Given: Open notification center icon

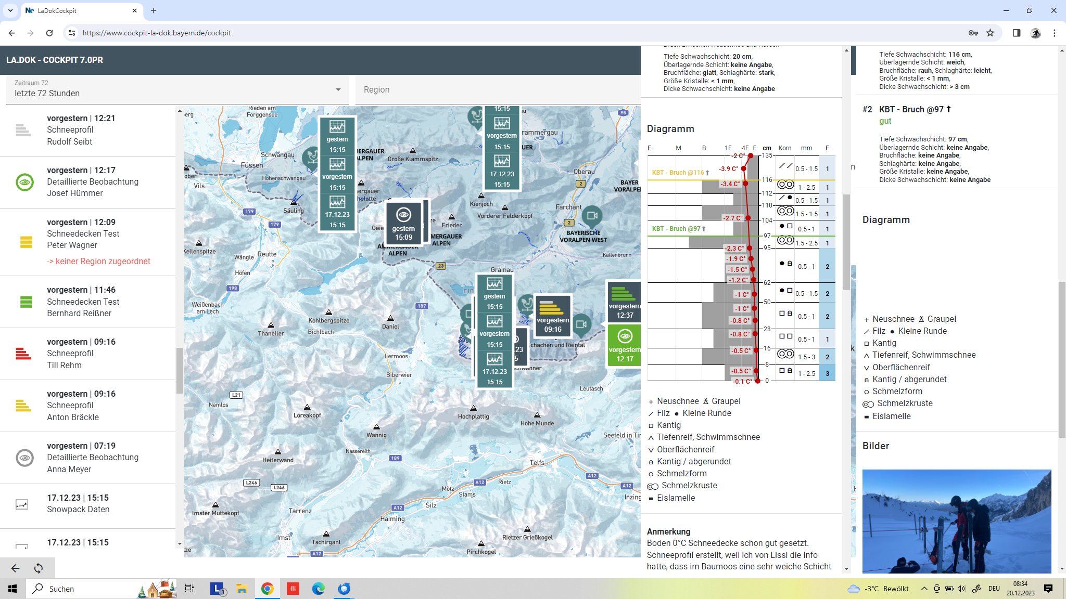Looking at the screenshot, I should tap(1048, 589).
